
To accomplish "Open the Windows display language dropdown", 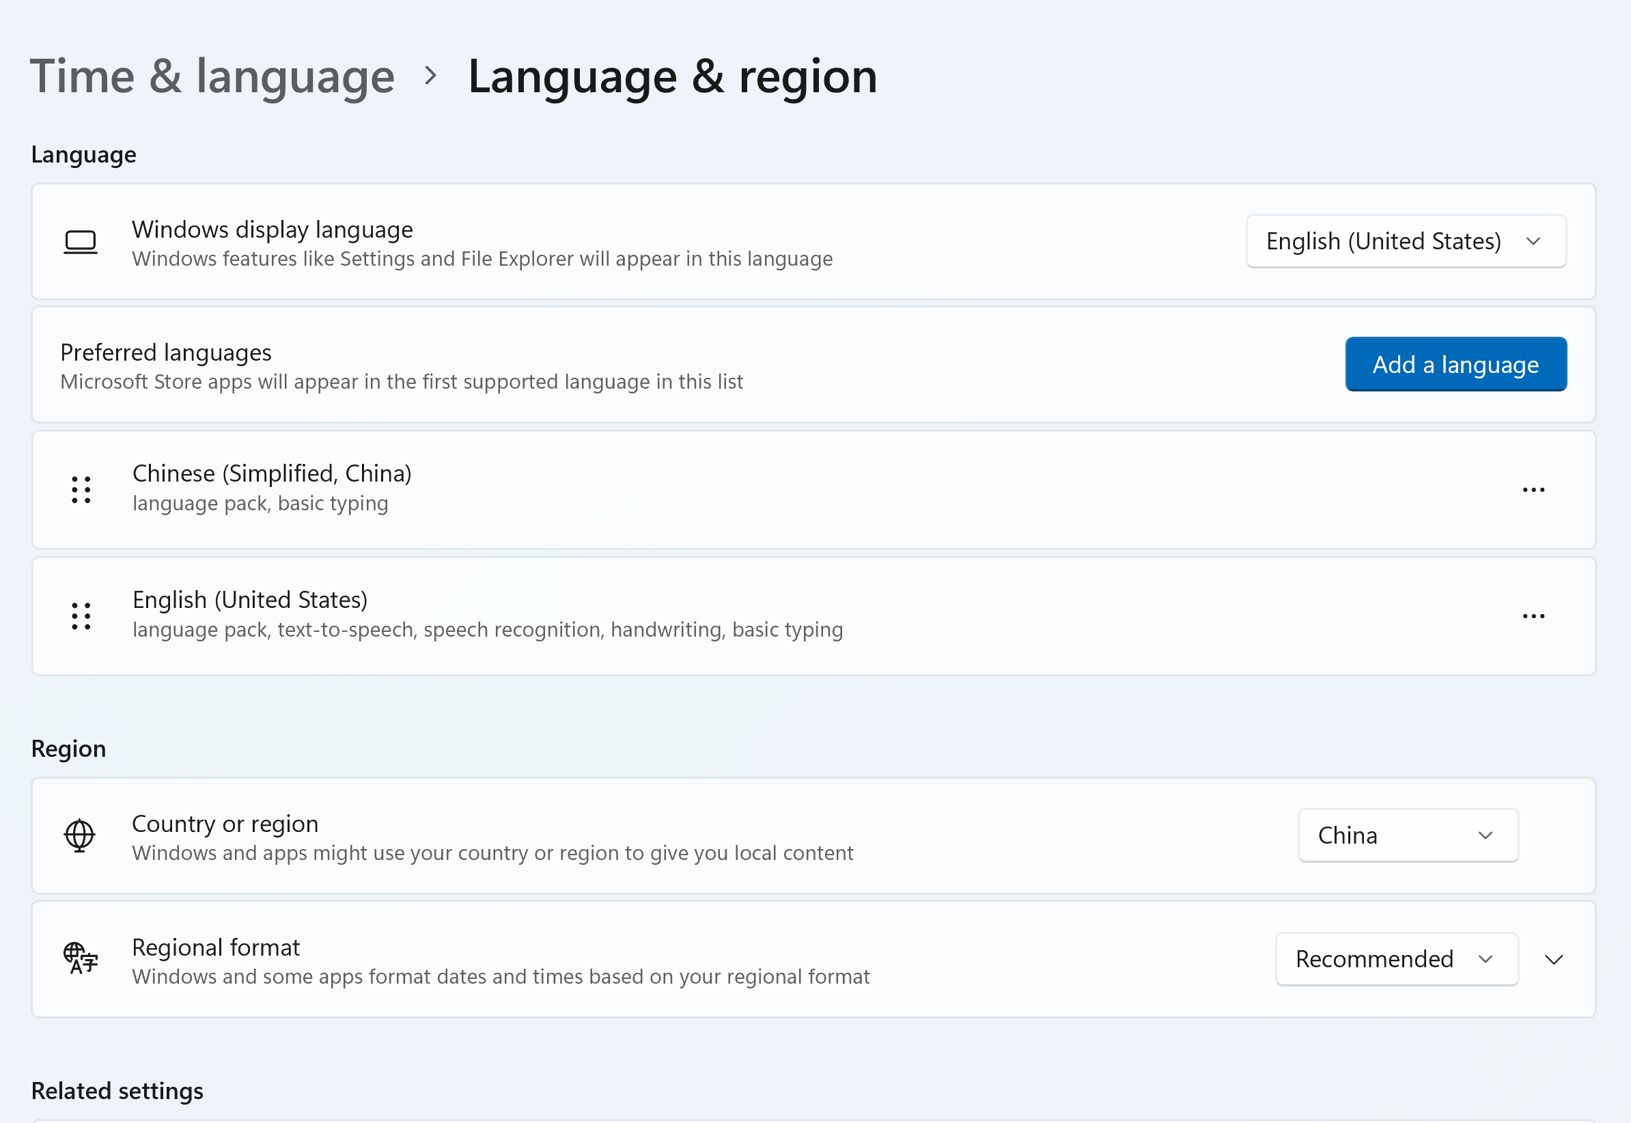I will click(x=1405, y=241).
